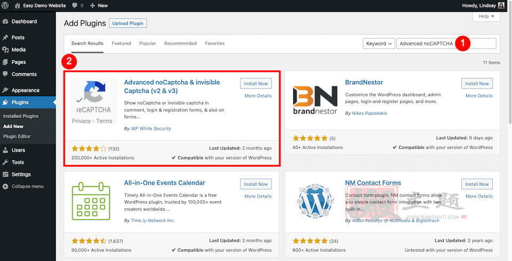Install BrandNestor plugin now
The height and width of the screenshot is (261, 512).
click(x=477, y=84)
